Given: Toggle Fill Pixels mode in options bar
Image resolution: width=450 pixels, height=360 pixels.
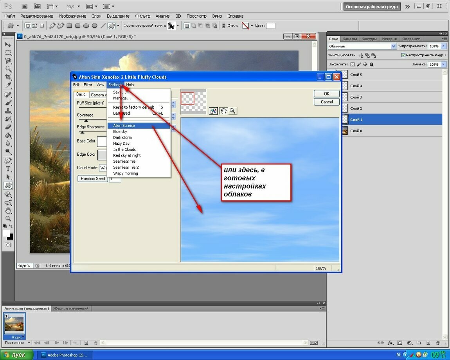Looking at the screenshot, I should (x=42, y=26).
